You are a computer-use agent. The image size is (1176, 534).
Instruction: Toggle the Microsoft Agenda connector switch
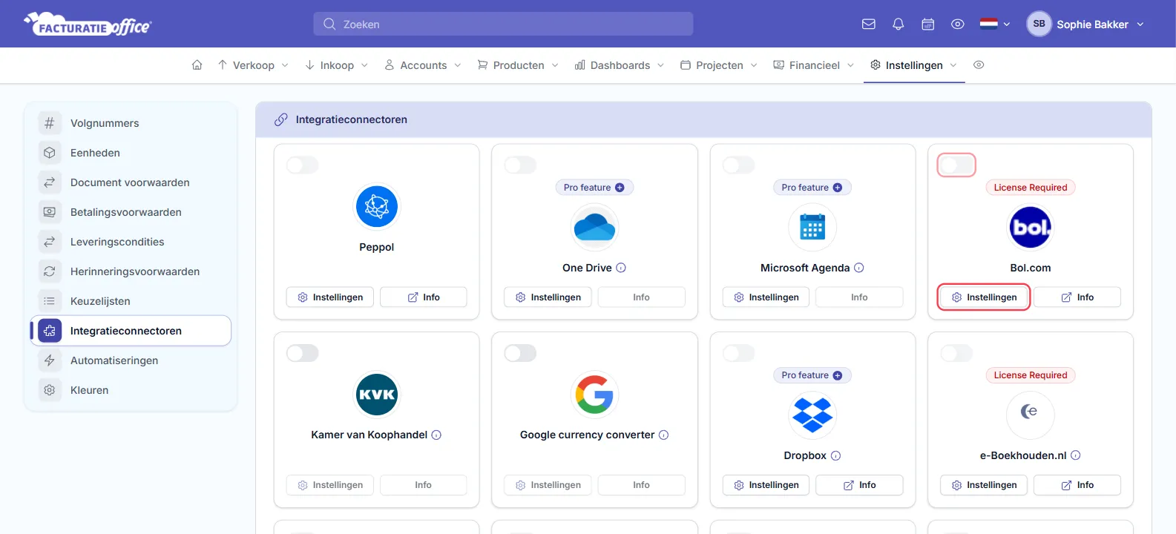pos(738,165)
